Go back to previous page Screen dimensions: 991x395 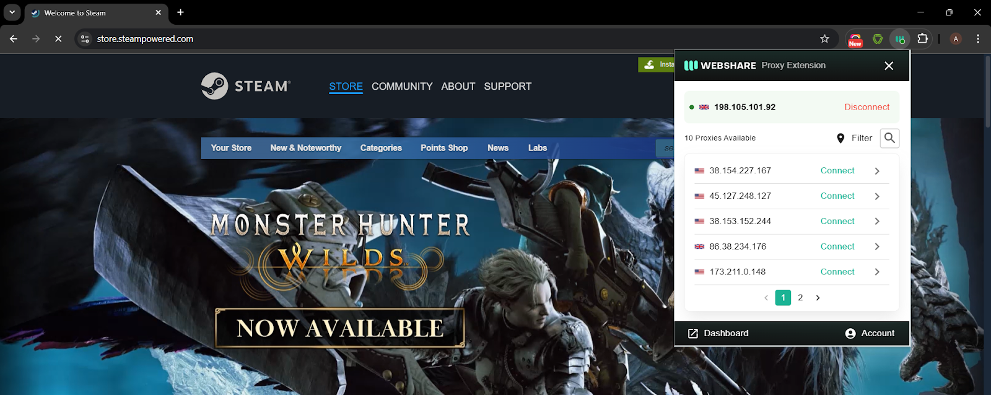click(x=14, y=39)
